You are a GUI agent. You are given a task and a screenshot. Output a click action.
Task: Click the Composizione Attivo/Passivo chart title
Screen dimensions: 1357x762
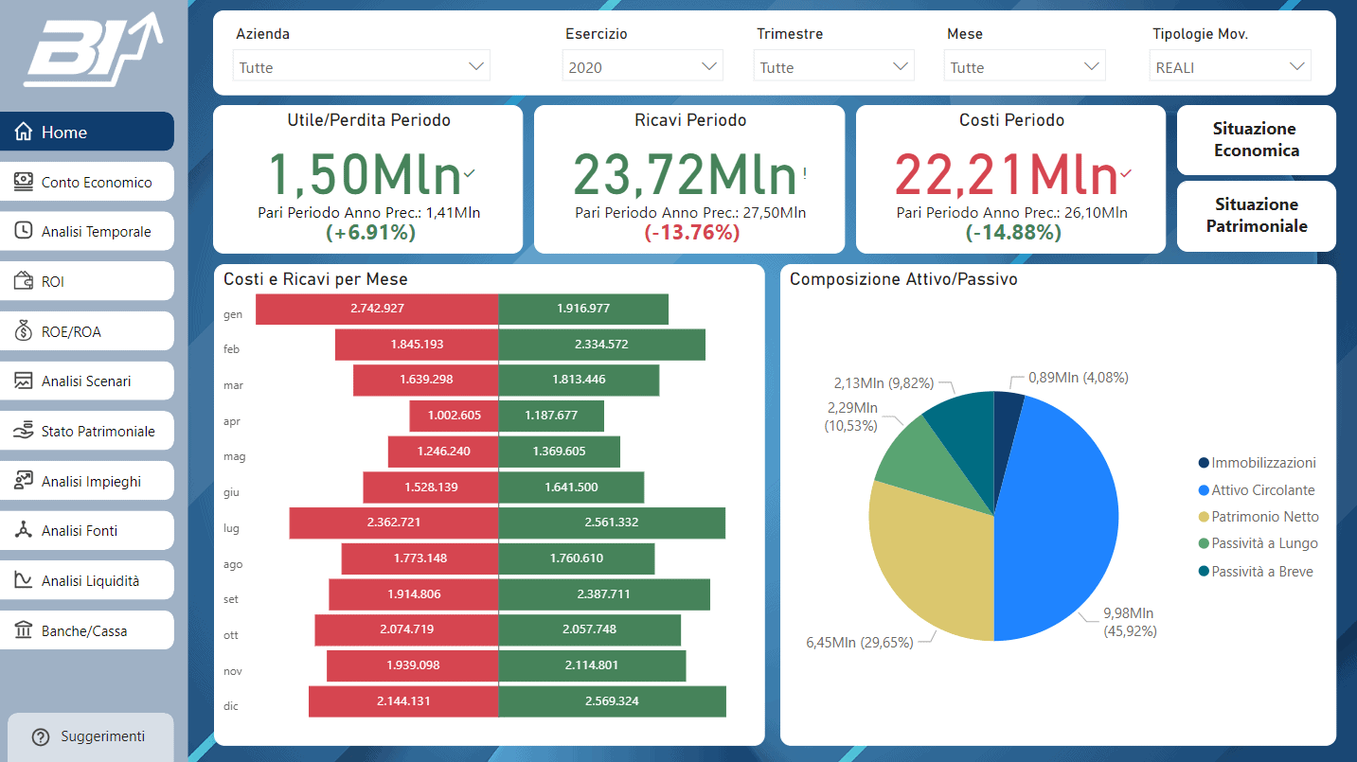point(903,279)
